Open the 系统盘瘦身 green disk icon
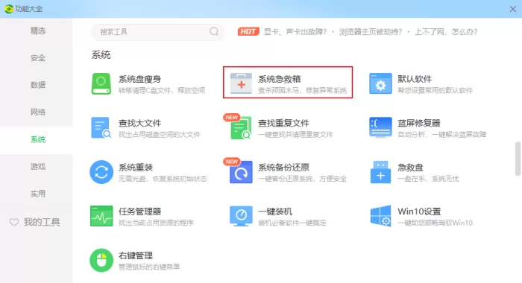The image size is (522, 283). [x=101, y=83]
